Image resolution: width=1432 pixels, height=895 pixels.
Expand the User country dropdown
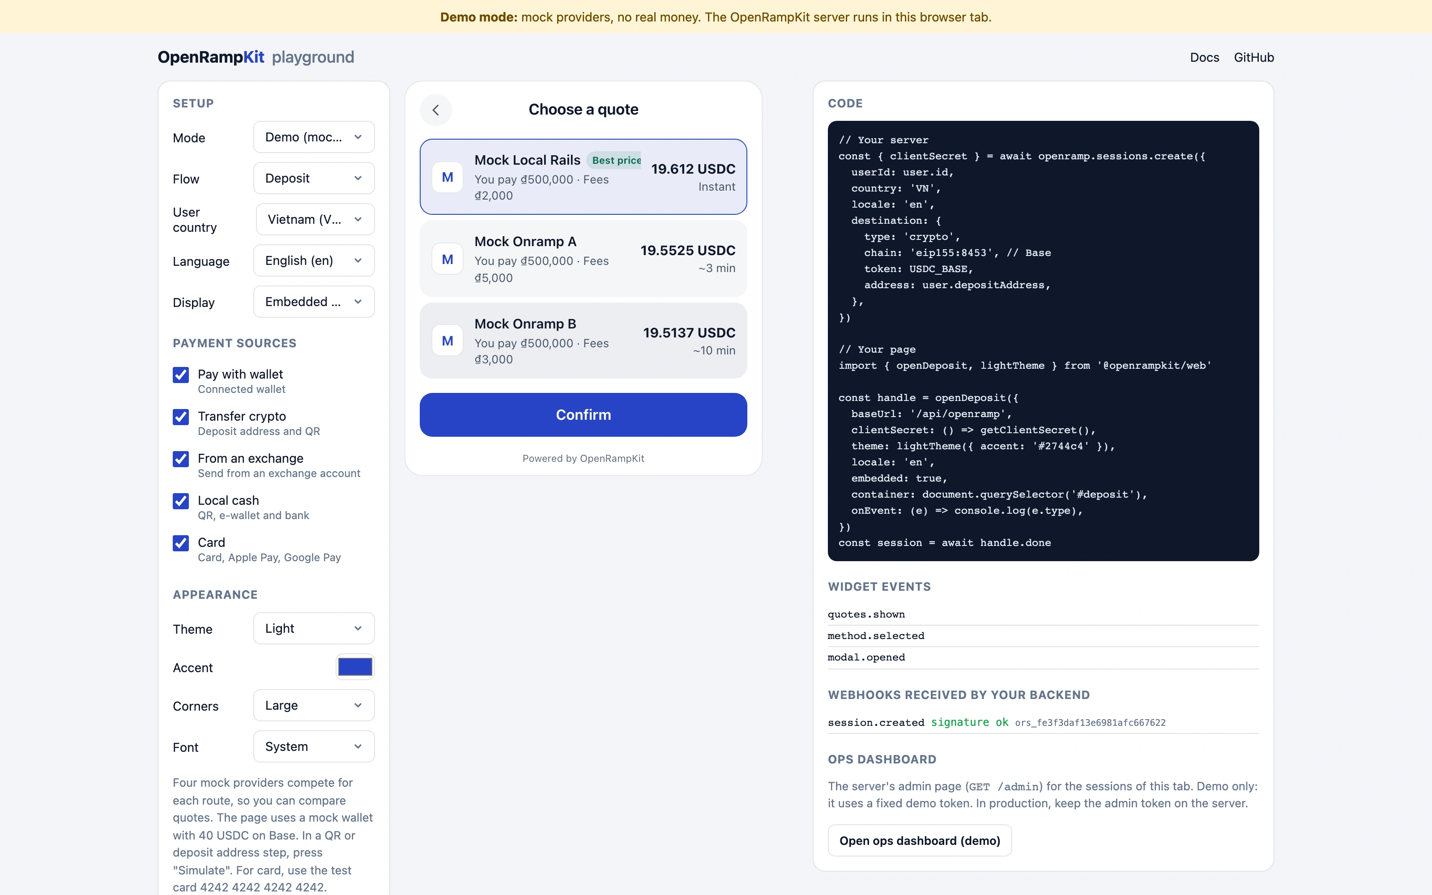click(315, 220)
